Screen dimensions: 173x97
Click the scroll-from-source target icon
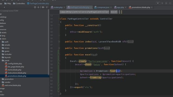[x=35, y=7]
